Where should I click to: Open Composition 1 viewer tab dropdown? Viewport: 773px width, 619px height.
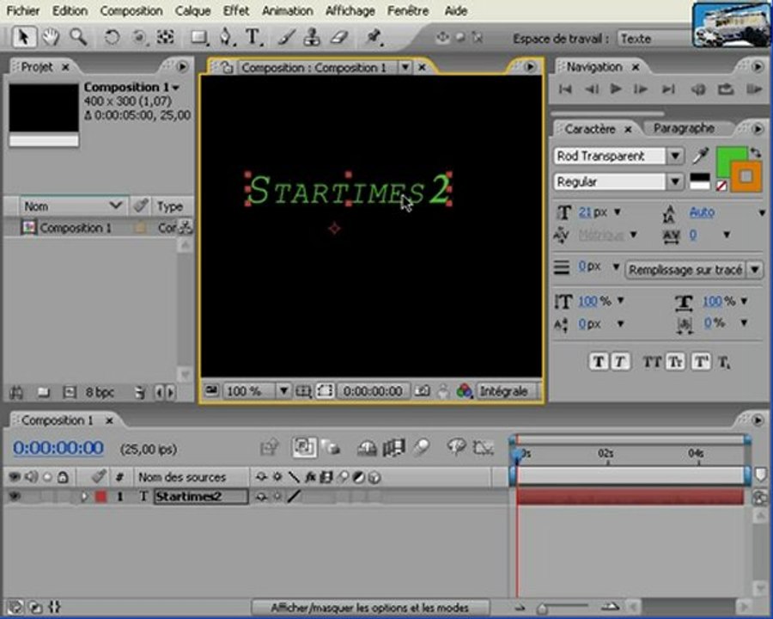click(405, 67)
